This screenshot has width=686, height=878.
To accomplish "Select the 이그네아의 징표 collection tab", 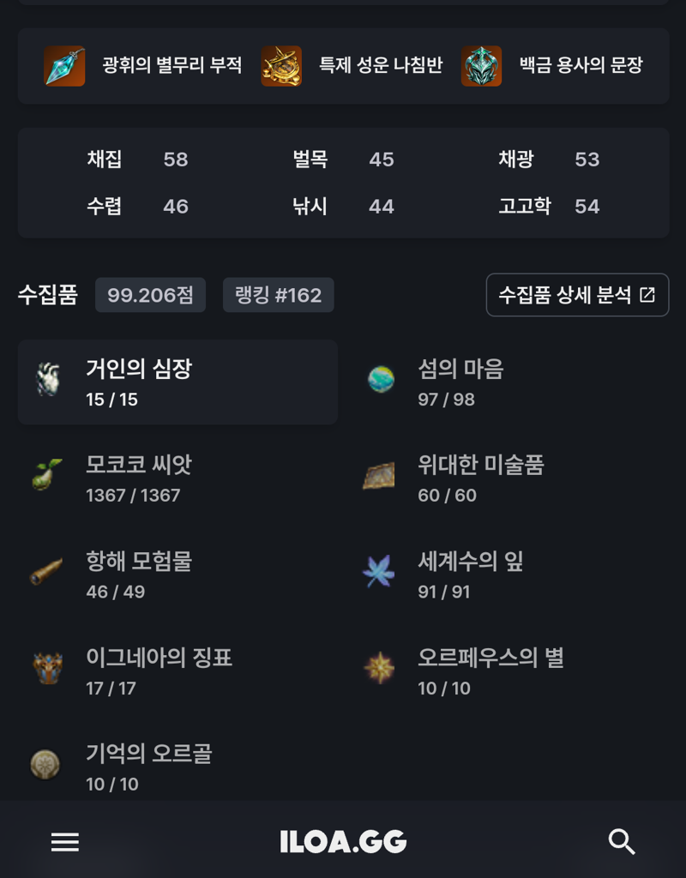I will click(x=178, y=671).
